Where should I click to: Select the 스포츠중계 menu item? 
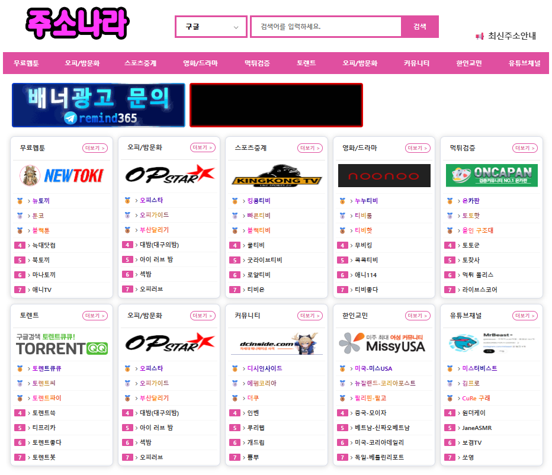[140, 63]
